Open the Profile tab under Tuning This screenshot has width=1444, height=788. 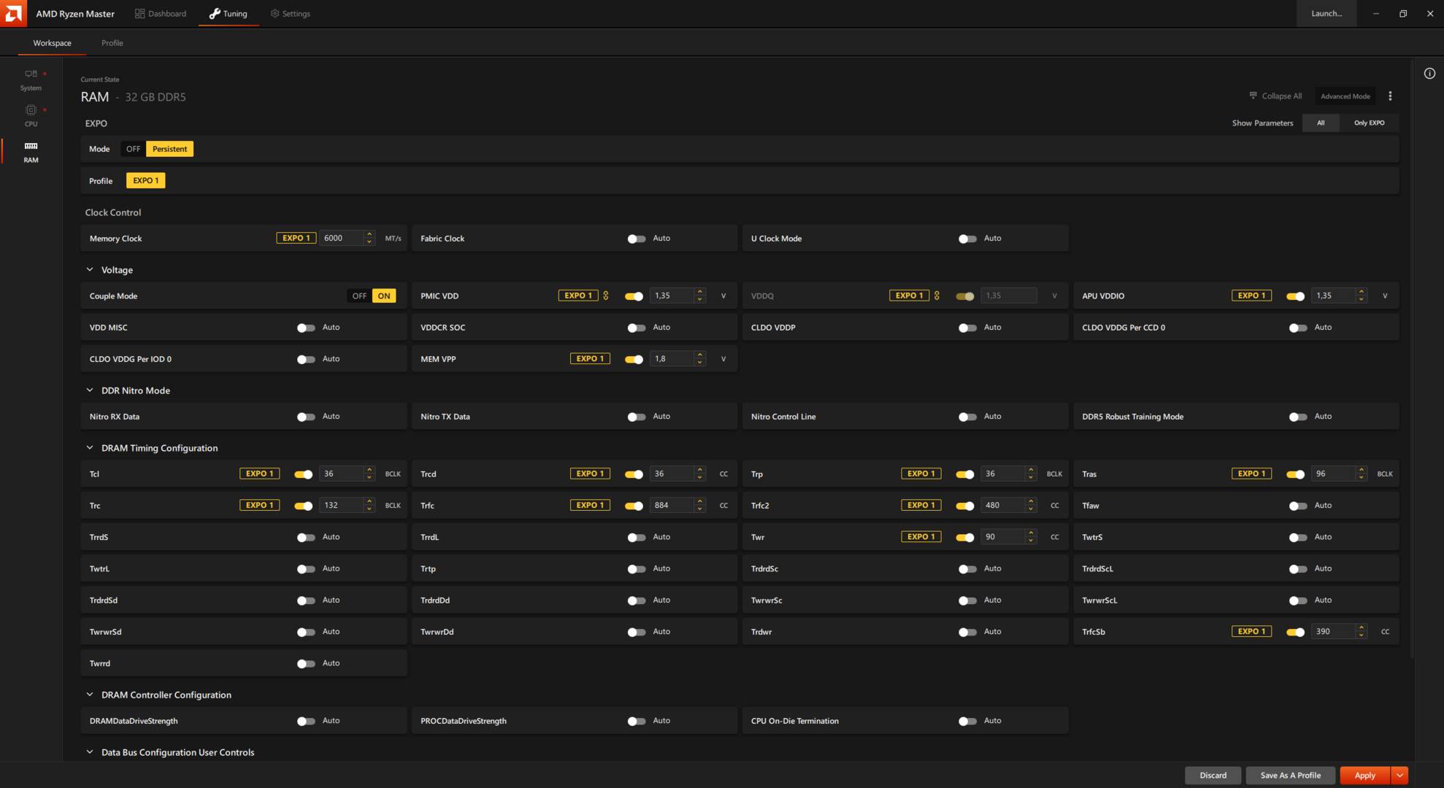[x=112, y=42]
